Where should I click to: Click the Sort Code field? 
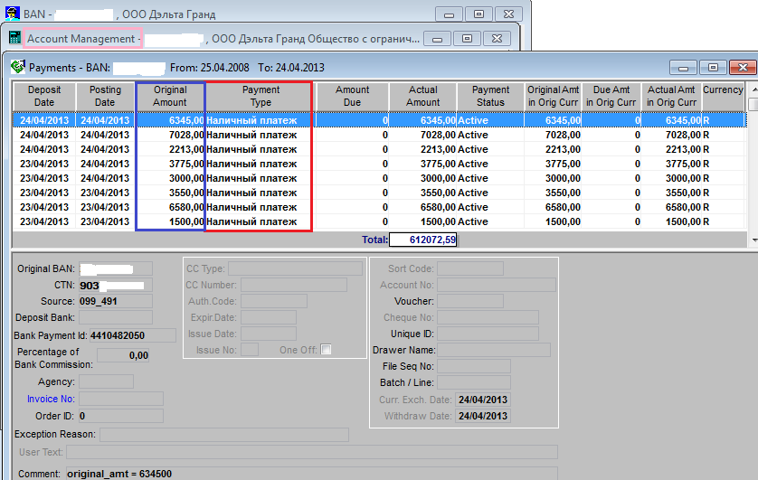pos(469,268)
